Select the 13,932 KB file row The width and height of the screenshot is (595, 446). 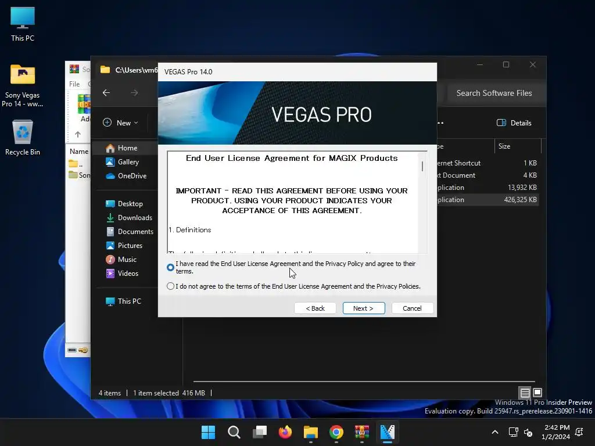click(488, 188)
